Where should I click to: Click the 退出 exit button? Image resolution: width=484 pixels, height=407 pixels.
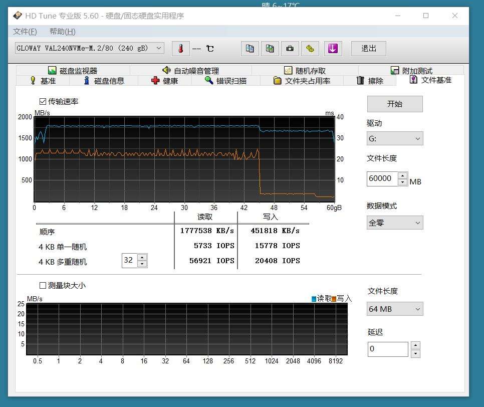click(368, 48)
